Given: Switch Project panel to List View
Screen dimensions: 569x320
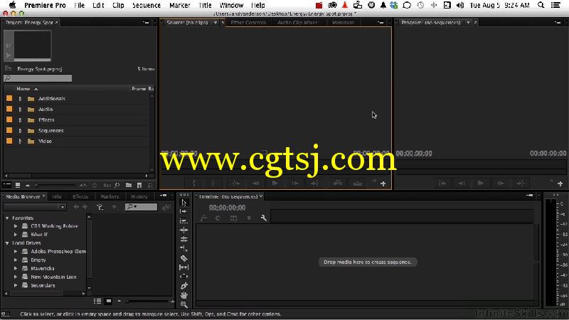Looking at the screenshot, I should pyautogui.click(x=7, y=185).
